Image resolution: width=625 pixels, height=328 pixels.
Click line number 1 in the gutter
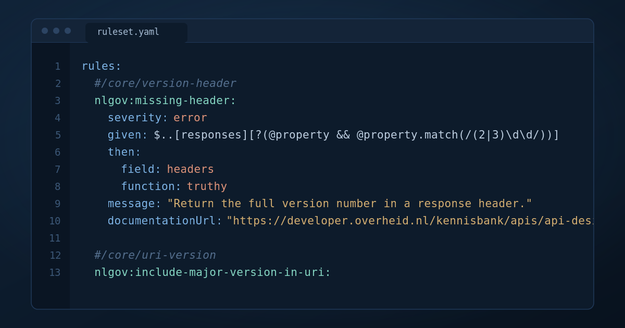point(58,66)
